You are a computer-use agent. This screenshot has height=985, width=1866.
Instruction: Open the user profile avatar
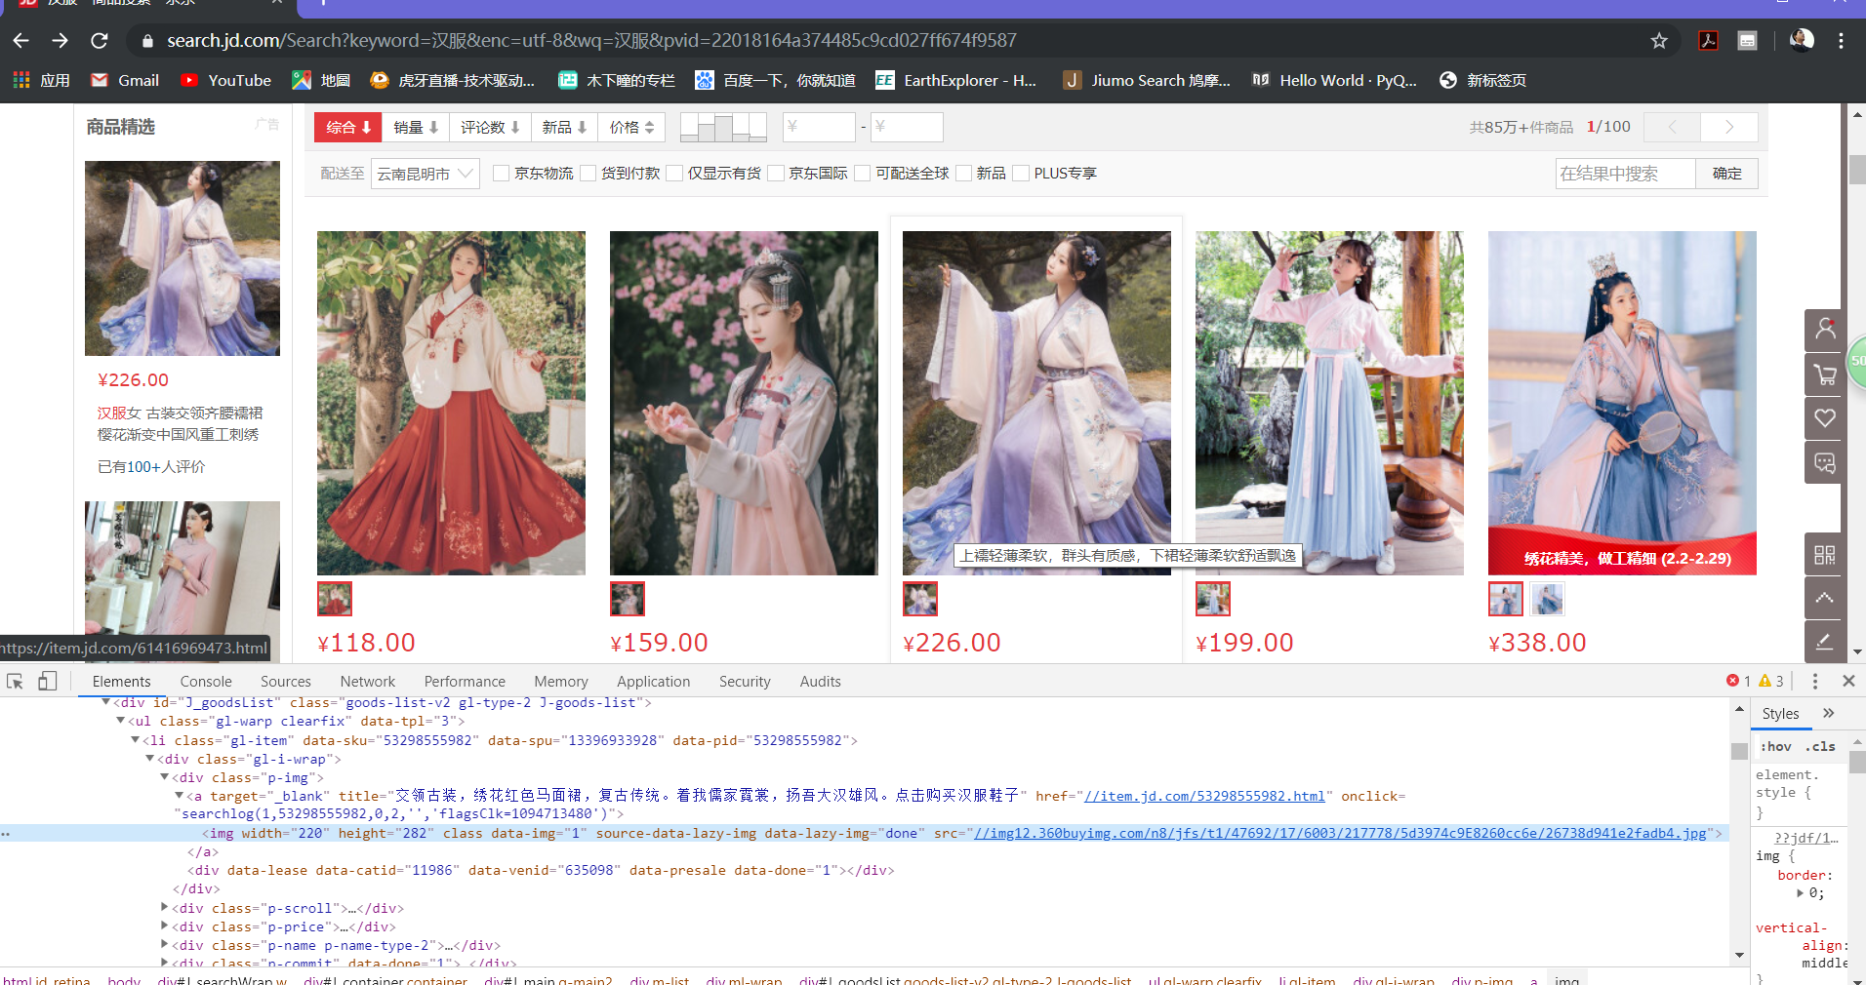[1802, 39]
